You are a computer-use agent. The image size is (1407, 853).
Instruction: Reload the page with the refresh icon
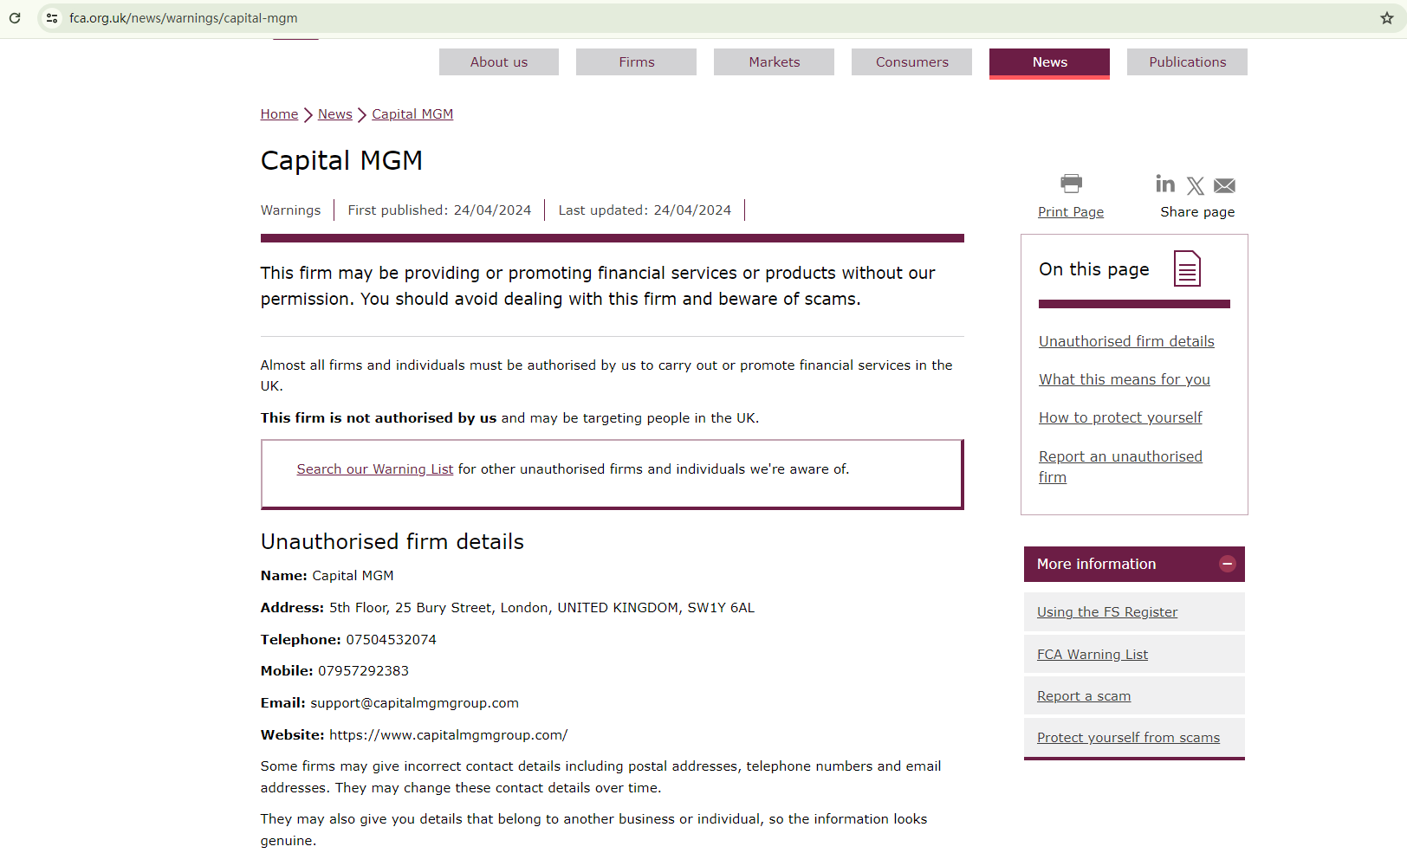pos(15,18)
